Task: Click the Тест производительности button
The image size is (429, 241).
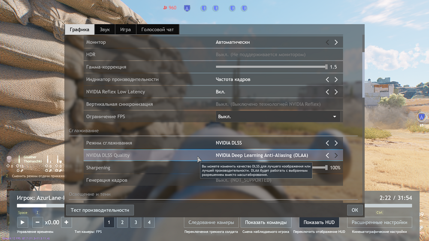Action: click(100, 210)
